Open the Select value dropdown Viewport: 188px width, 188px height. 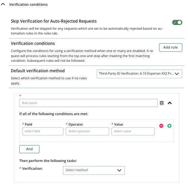pos(133,131)
